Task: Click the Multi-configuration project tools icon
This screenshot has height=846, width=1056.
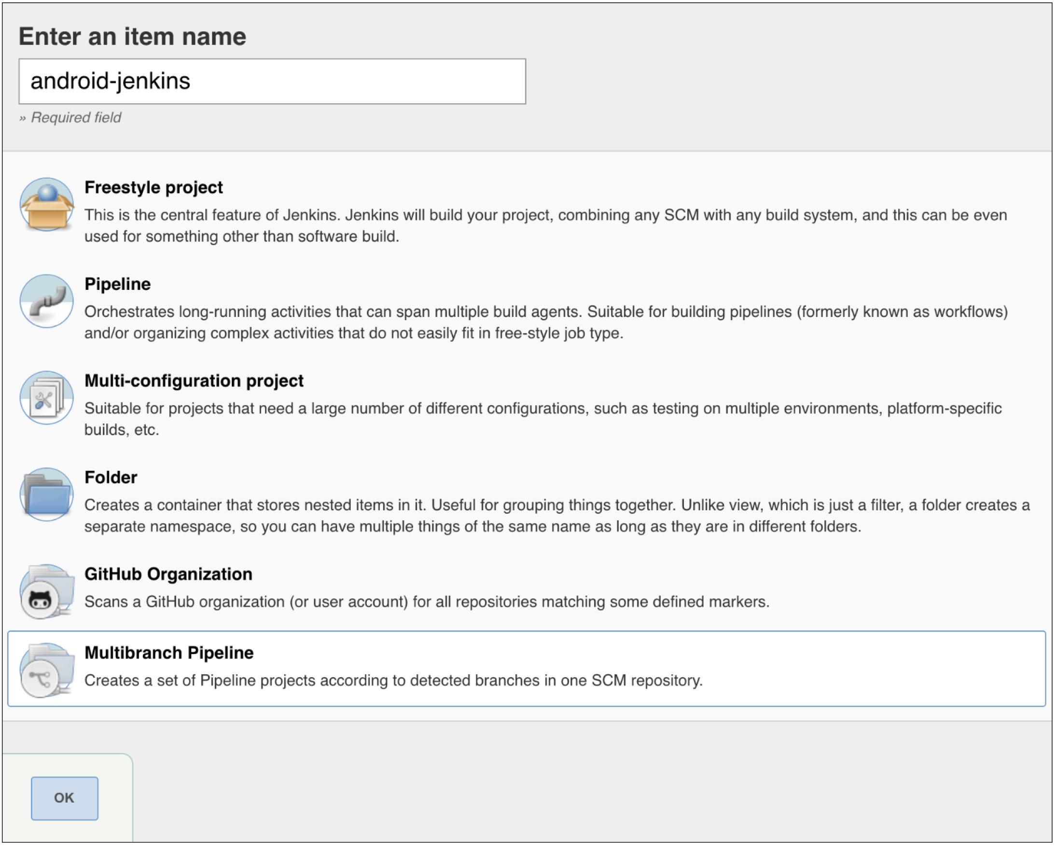Action: (x=46, y=398)
